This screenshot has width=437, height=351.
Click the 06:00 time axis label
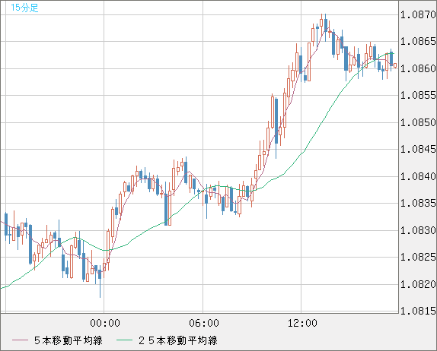[x=204, y=323]
